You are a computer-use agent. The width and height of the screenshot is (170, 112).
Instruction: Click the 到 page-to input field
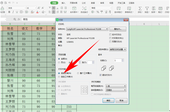click(x=90, y=62)
